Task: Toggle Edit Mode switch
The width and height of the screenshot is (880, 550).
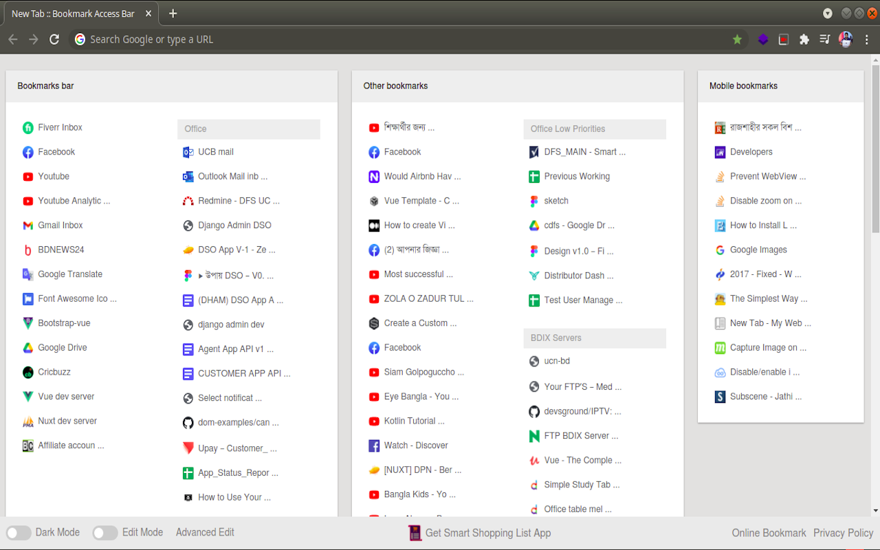Action: coord(105,533)
